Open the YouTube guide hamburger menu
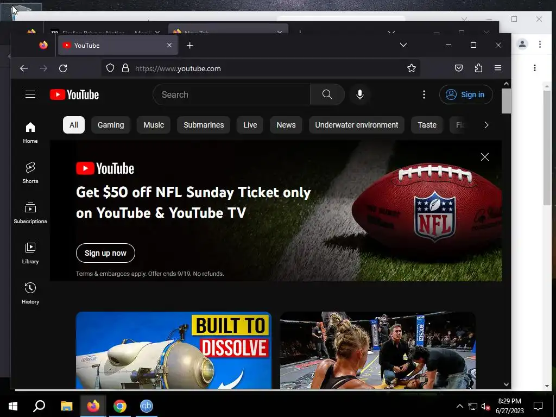 [x=30, y=94]
